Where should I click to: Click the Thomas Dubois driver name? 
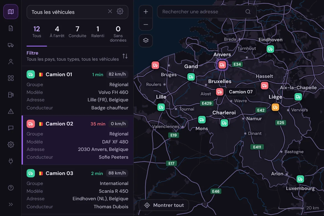point(111,207)
